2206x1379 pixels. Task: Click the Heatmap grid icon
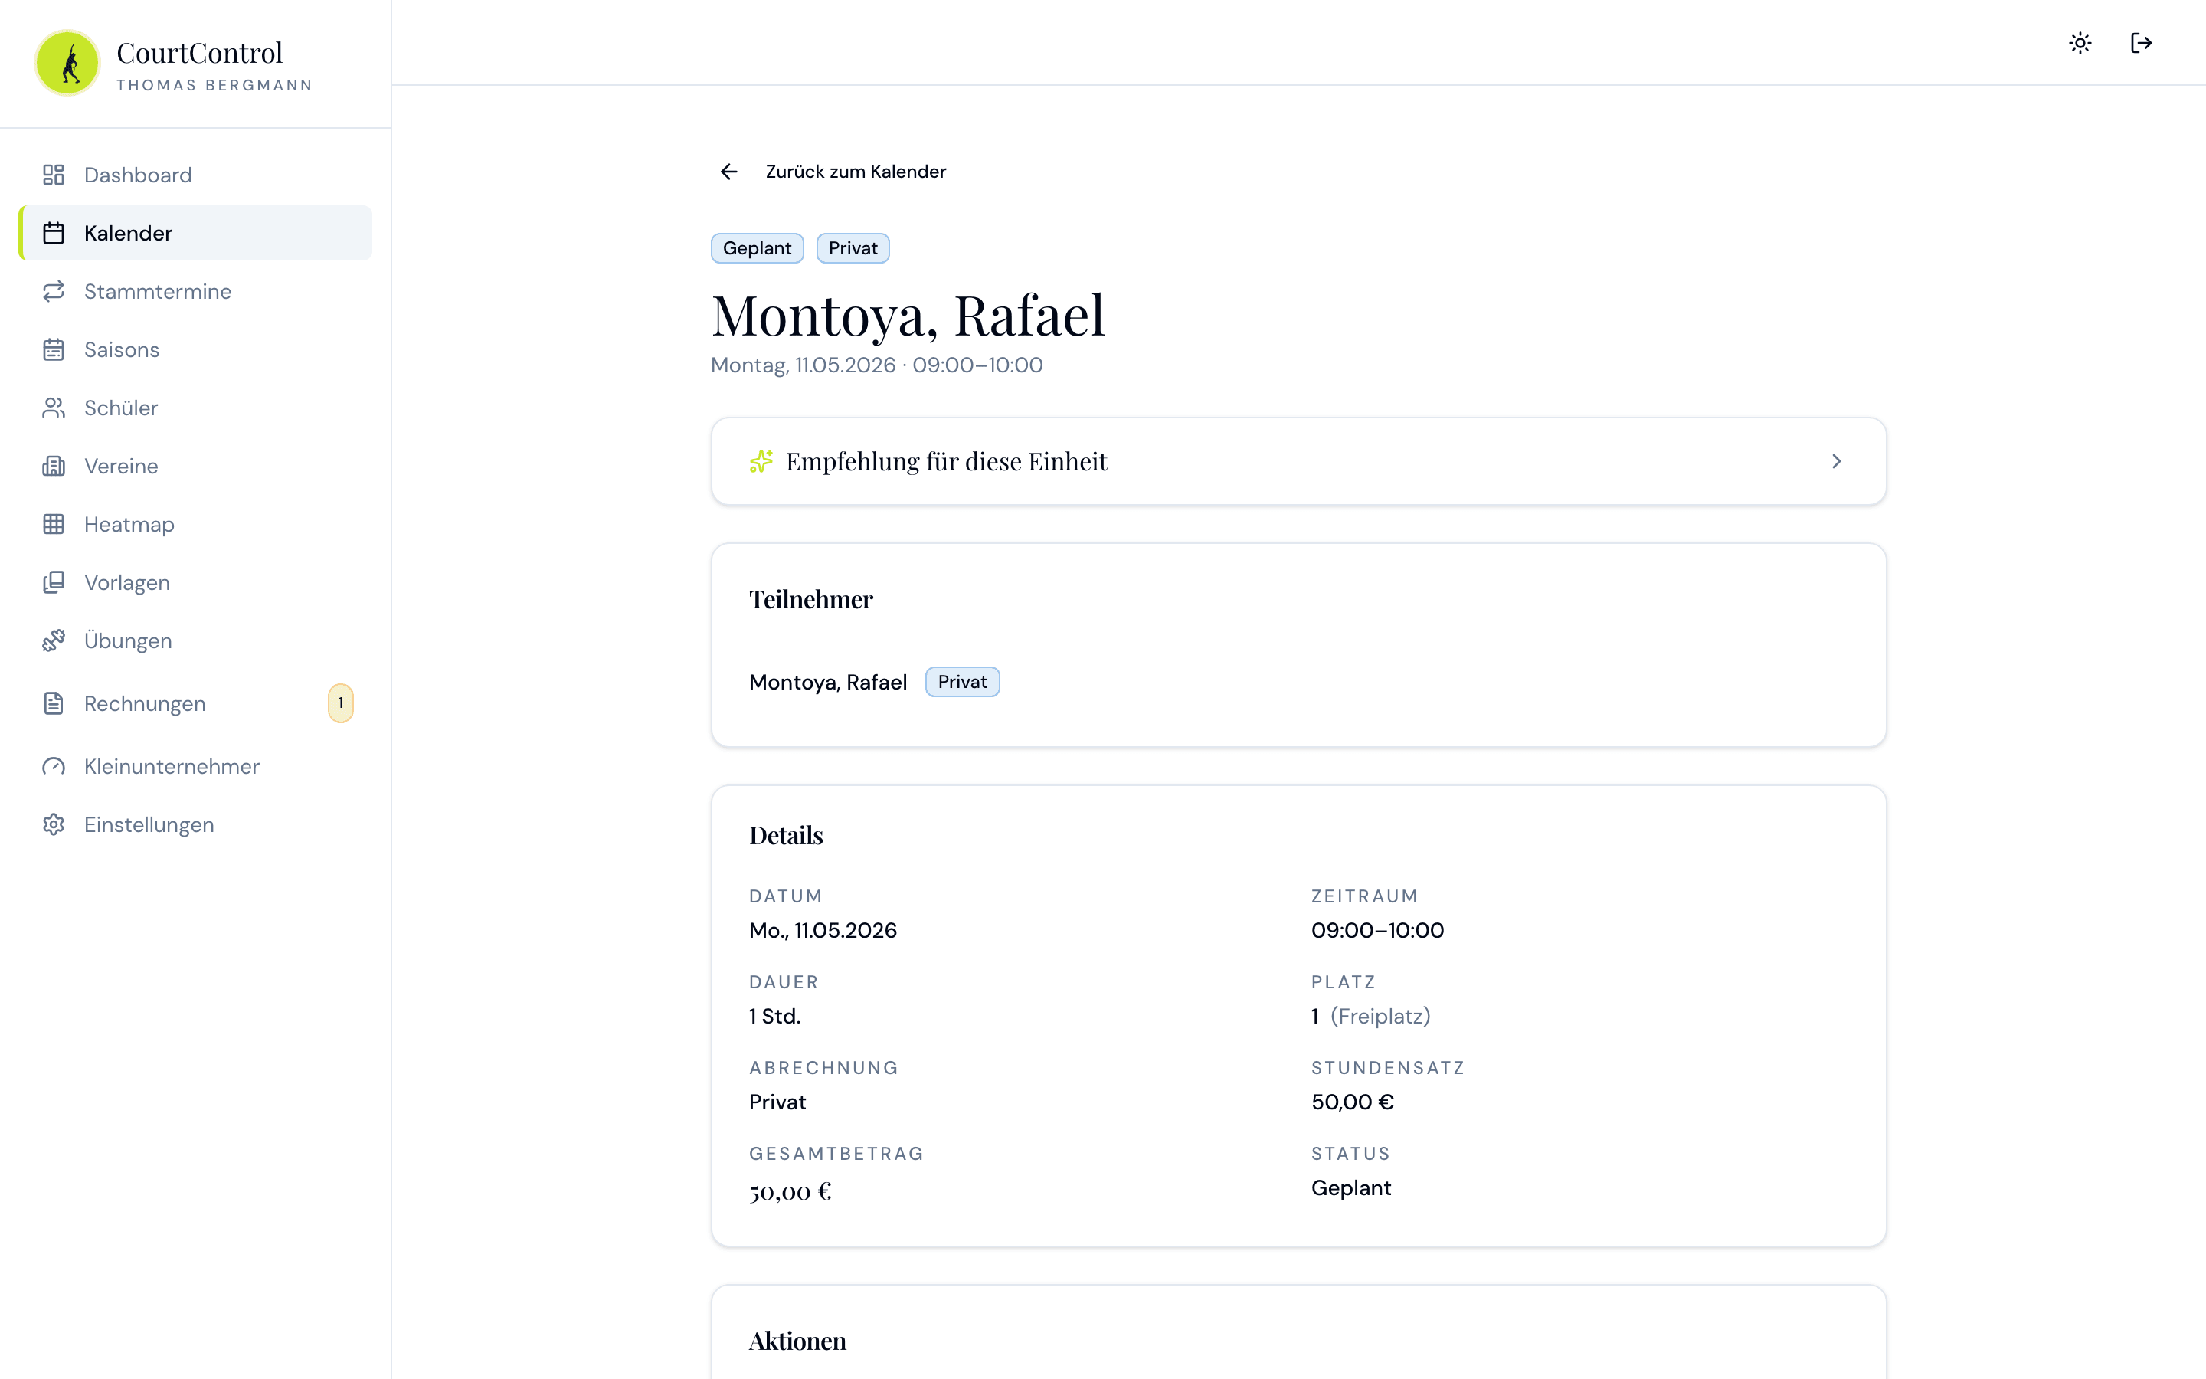[x=54, y=525]
